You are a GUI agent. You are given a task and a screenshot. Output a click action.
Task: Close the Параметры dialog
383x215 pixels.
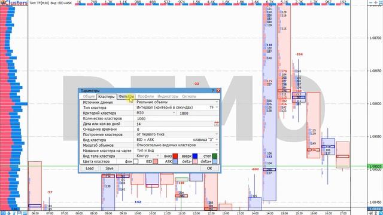(x=218, y=90)
